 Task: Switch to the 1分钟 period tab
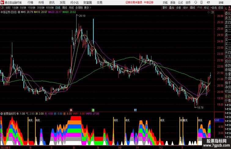(15, 8)
